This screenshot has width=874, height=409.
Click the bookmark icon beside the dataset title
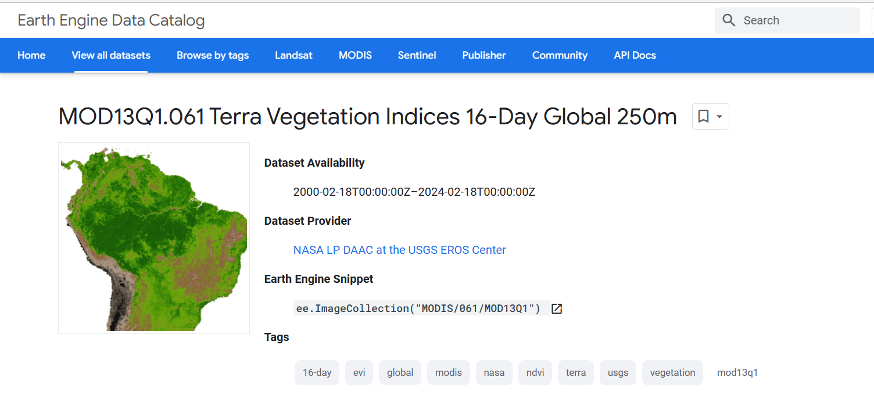pos(703,117)
